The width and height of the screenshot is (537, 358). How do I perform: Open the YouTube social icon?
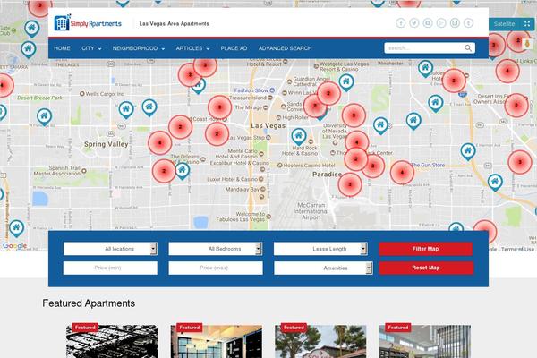tap(428, 23)
